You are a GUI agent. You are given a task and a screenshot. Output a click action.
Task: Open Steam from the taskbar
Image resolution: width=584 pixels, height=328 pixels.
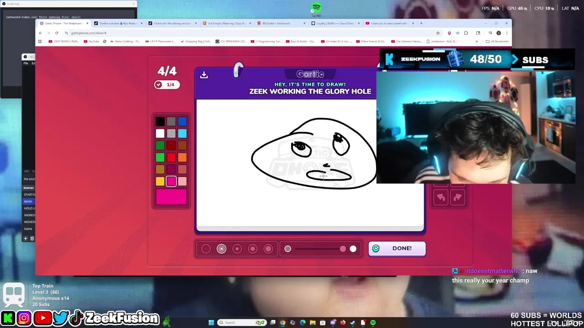[x=353, y=323]
